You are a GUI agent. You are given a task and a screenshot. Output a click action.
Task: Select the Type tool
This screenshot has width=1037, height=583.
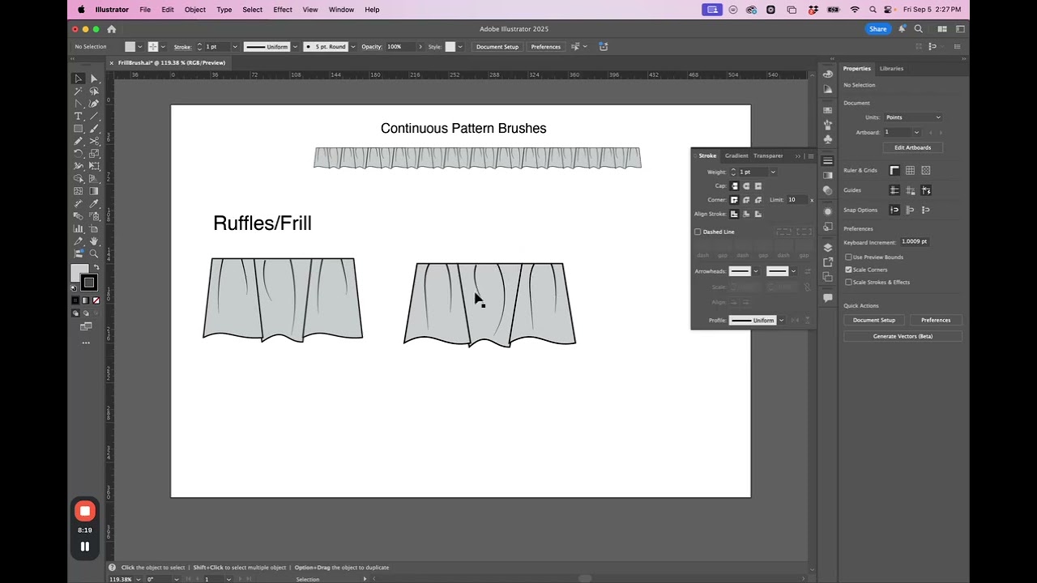coord(79,117)
